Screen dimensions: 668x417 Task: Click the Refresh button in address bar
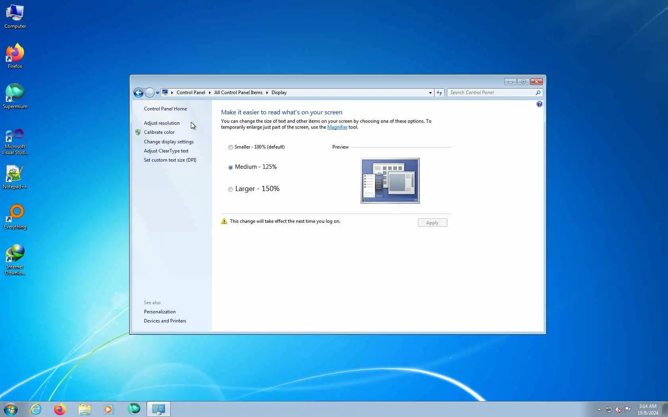coord(439,93)
